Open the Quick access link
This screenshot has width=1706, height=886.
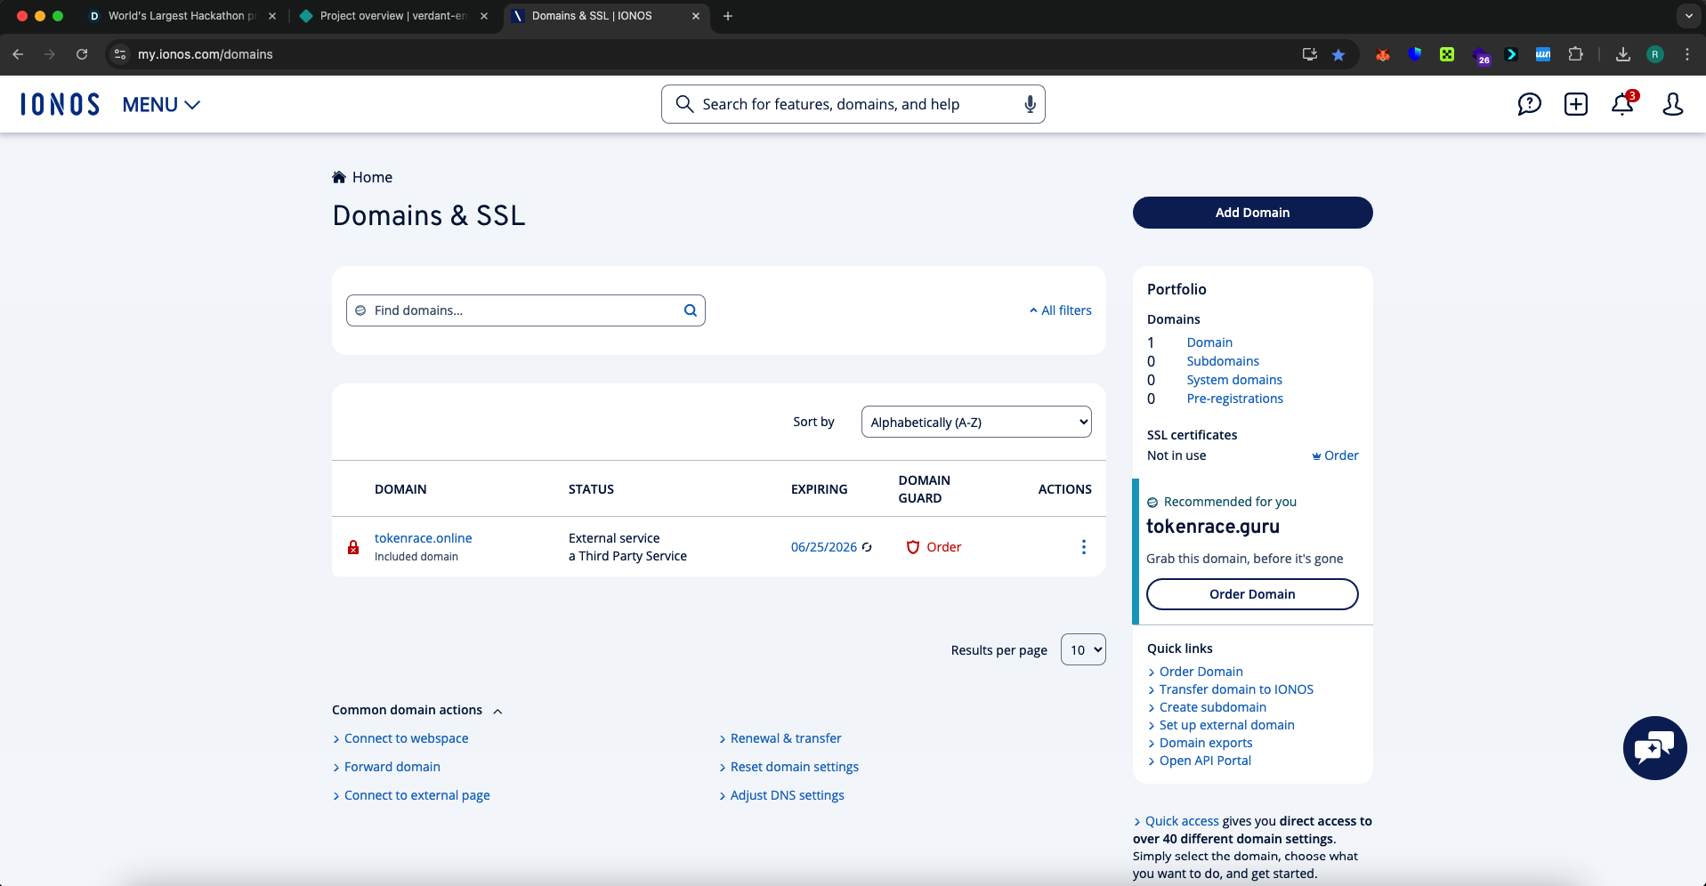coord(1182,821)
